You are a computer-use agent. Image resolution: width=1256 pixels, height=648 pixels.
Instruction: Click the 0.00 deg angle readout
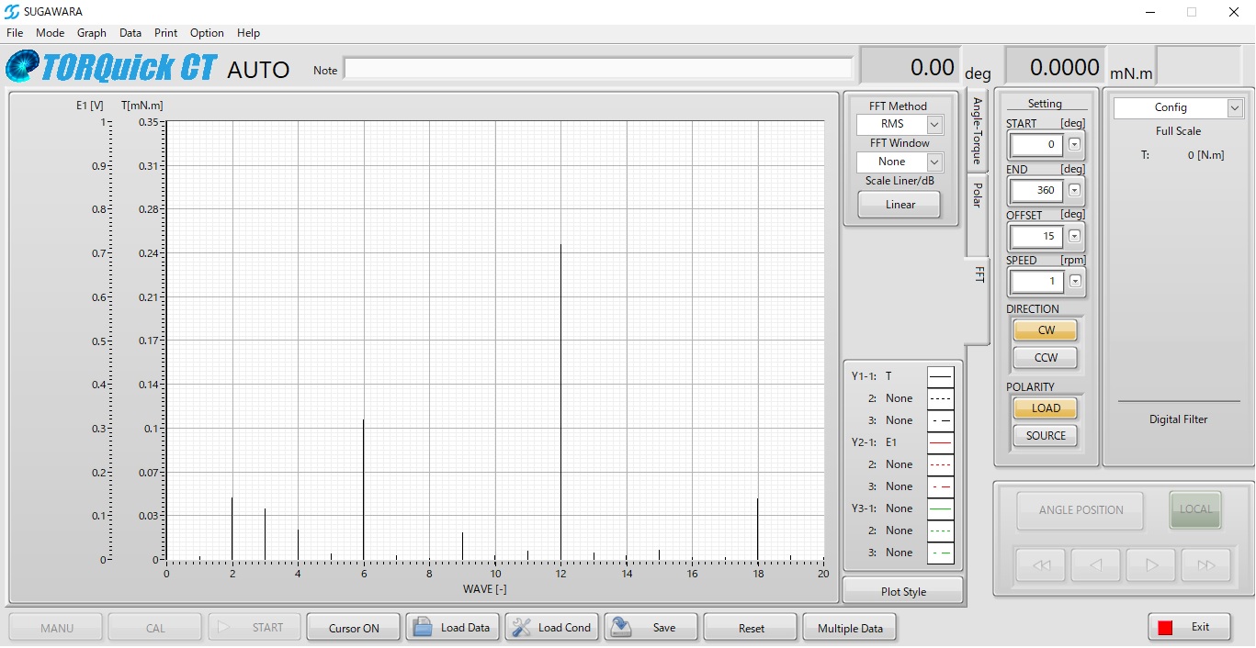pyautogui.click(x=910, y=67)
